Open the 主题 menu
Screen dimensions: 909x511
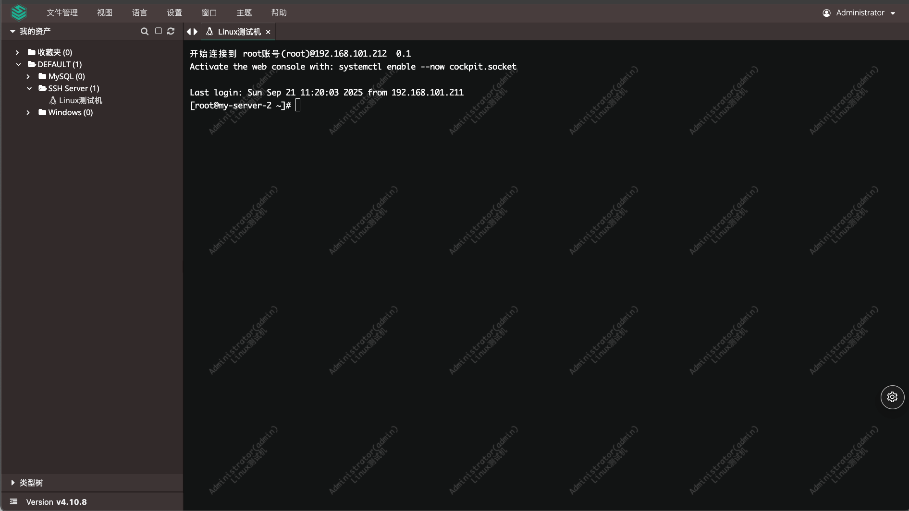point(244,12)
